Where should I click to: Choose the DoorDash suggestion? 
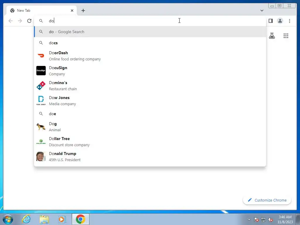tap(150, 56)
